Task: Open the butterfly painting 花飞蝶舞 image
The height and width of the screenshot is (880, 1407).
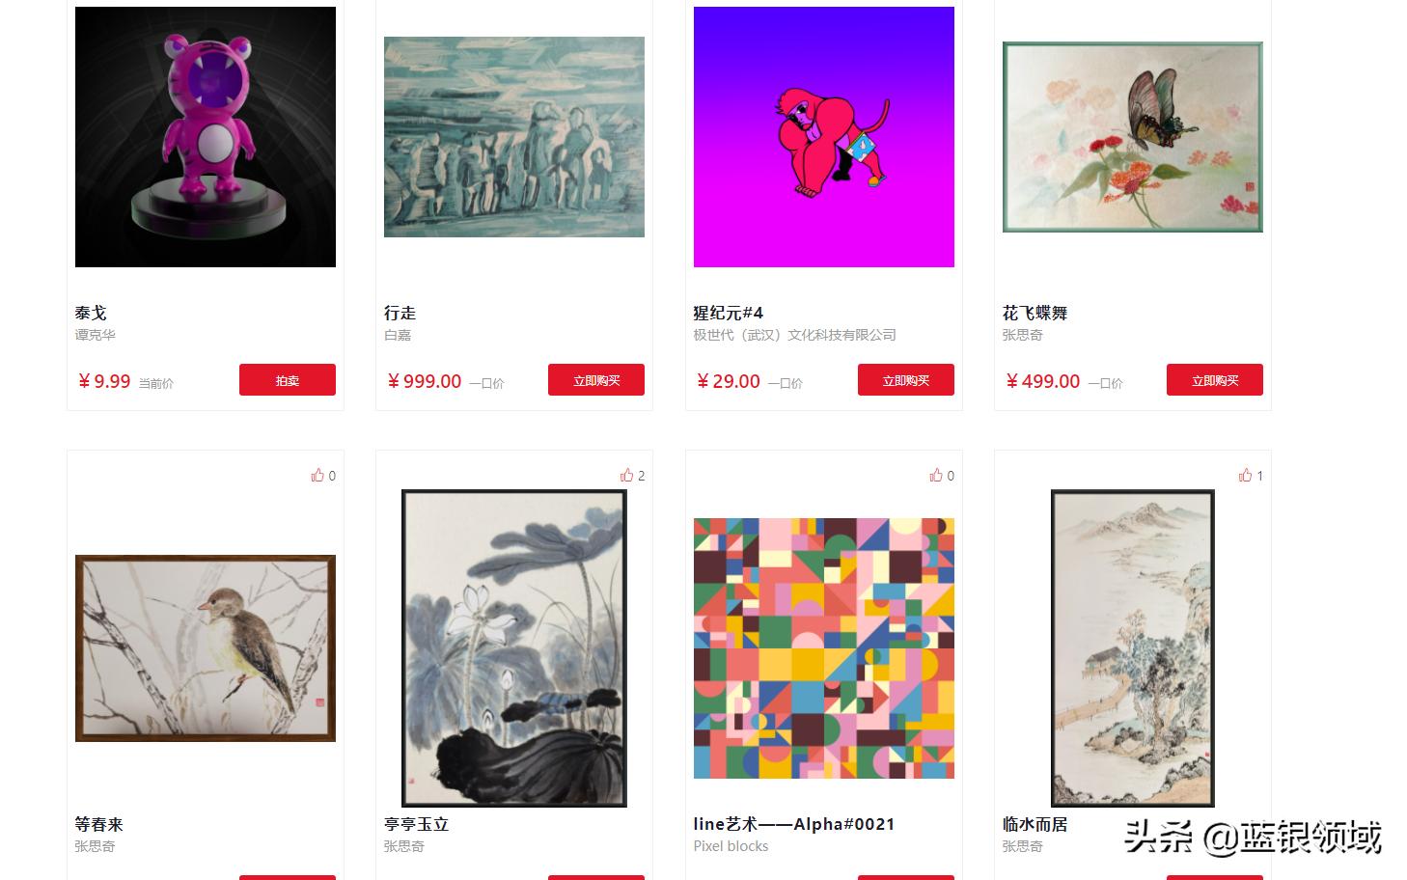Action: coord(1133,137)
